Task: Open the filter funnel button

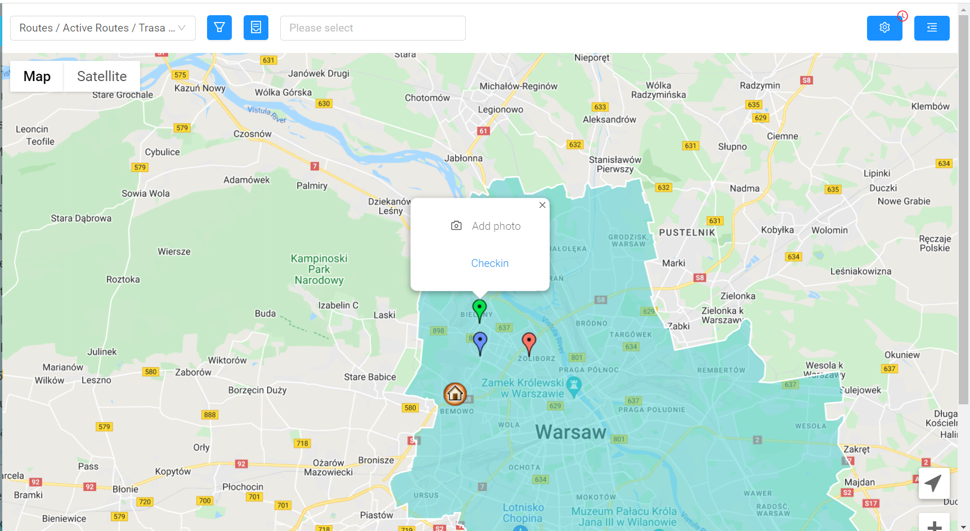Action: click(219, 28)
